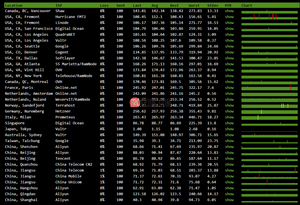Show MTR for USA, TX, Dallas Softlayer
This screenshot has height=205, width=300.
coord(229,58)
